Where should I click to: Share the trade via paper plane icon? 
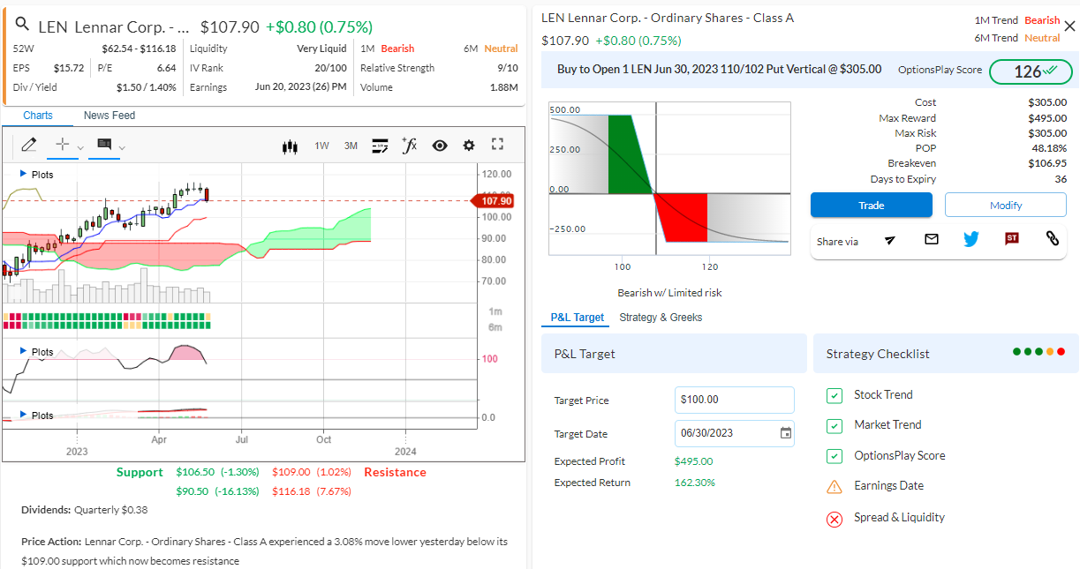(x=890, y=240)
